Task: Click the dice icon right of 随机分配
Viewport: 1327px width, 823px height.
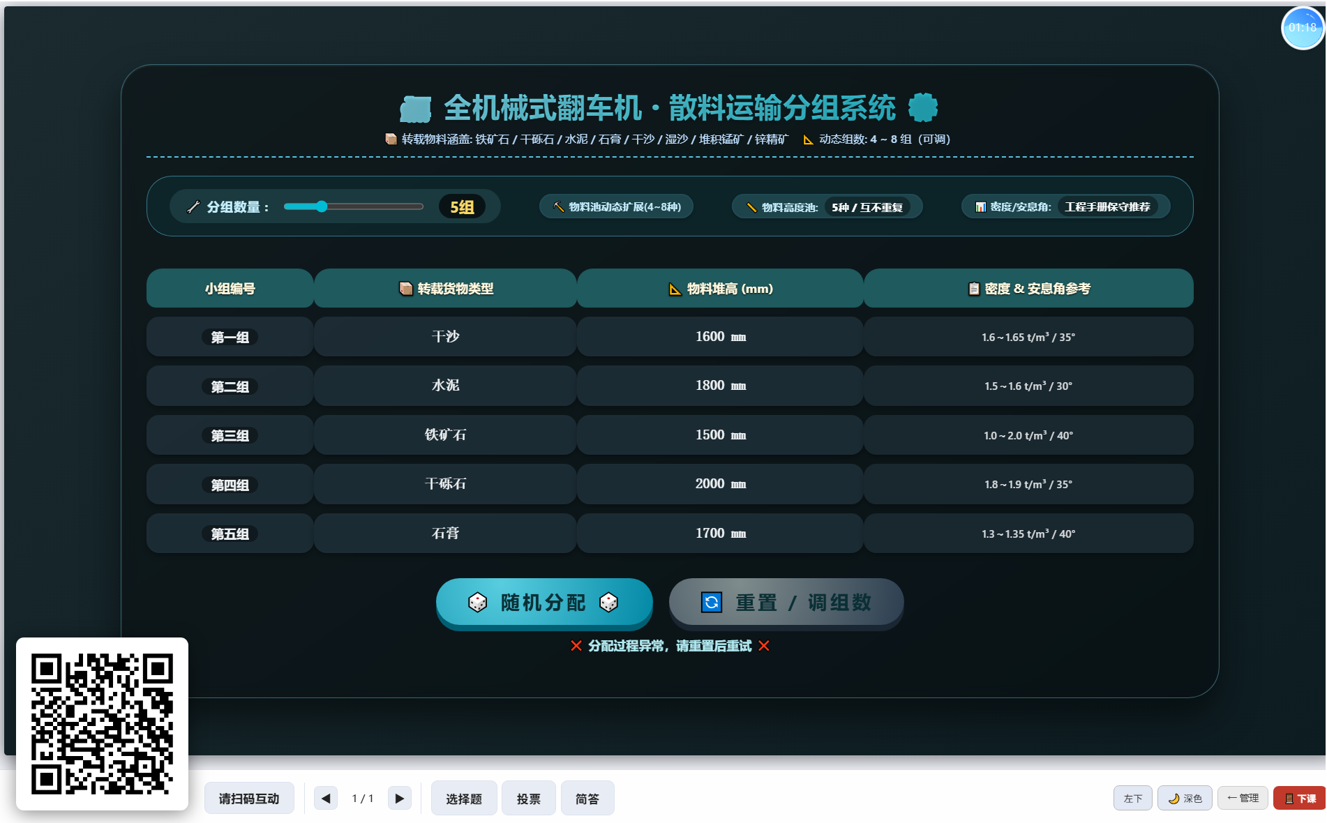Action: click(609, 602)
